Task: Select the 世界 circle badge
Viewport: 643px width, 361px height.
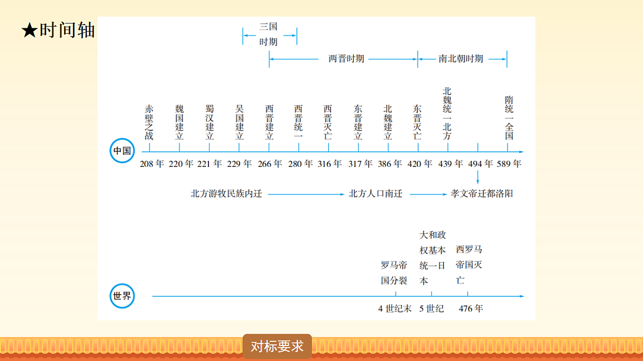Action: coord(122,296)
